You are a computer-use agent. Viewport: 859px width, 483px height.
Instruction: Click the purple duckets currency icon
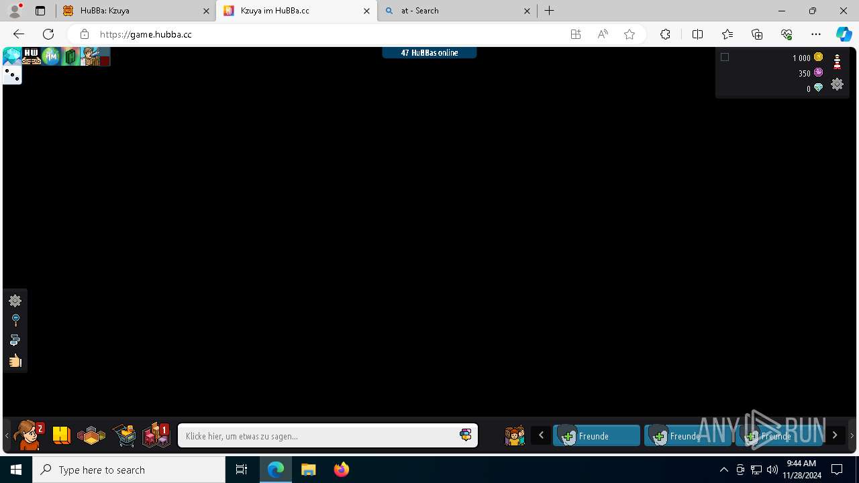tap(818, 72)
